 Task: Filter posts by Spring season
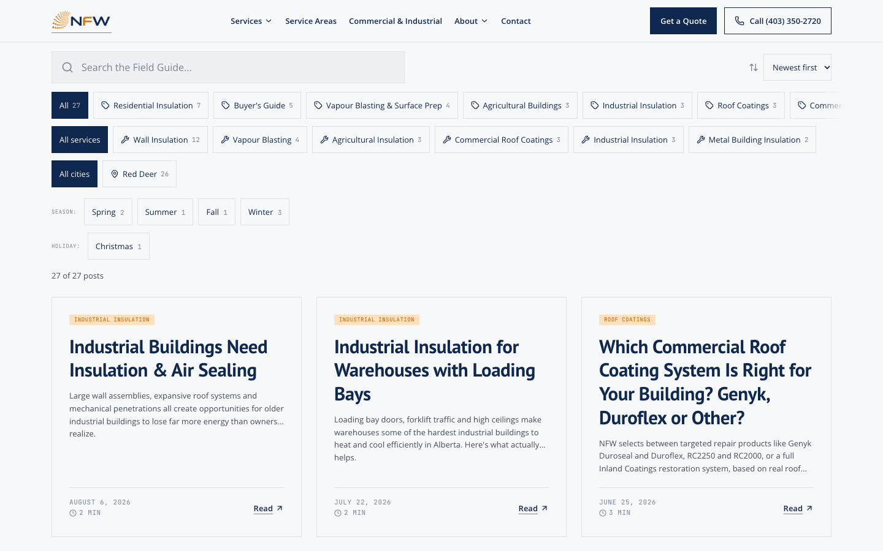108,212
